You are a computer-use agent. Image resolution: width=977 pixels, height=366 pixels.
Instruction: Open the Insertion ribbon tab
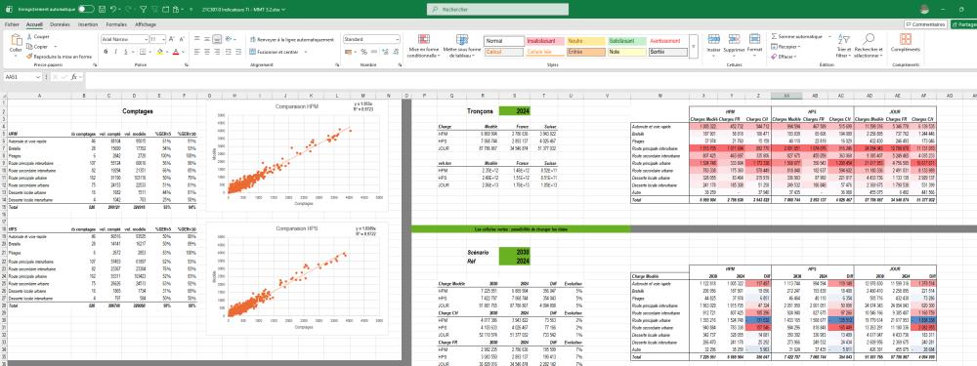tap(88, 24)
